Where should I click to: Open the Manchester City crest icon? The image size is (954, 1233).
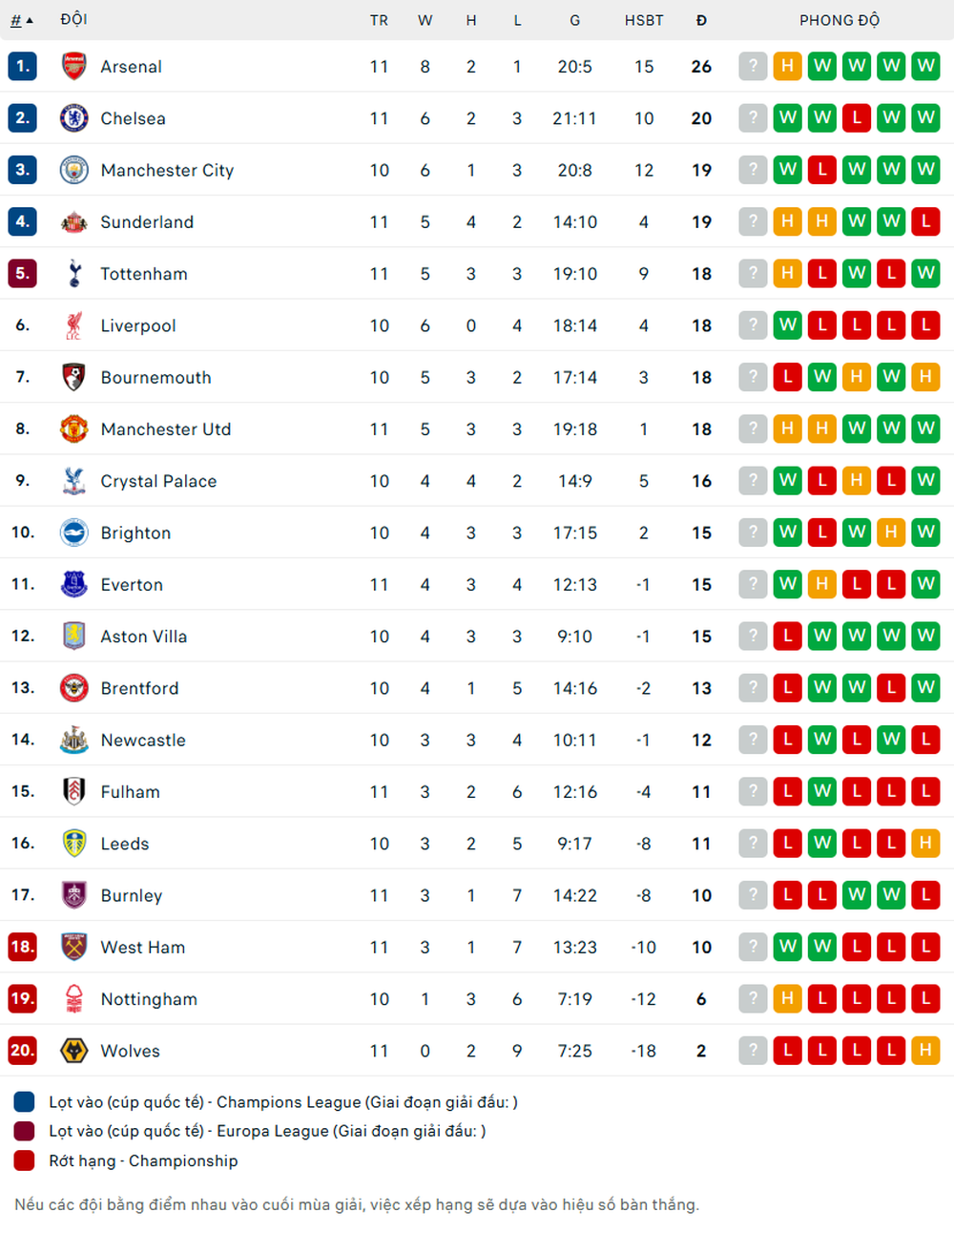pos(73,170)
